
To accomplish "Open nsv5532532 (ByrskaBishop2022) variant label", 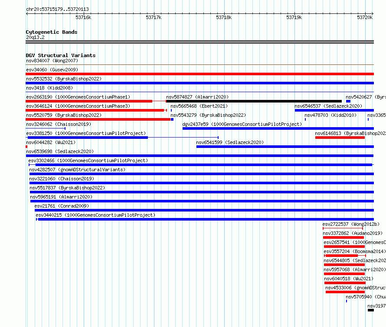I will click(x=64, y=79).
